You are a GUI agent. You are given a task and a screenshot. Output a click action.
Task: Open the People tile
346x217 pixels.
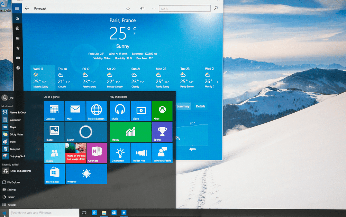55,153
